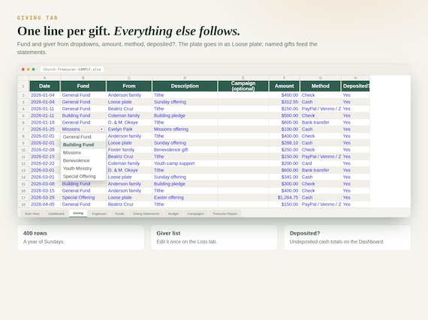The image size is (428, 320).
Task: Click the Youth camp support description cell
Action: click(185, 163)
